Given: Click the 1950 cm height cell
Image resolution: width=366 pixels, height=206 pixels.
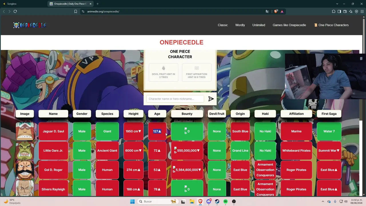Looking at the screenshot, I should point(134,131).
